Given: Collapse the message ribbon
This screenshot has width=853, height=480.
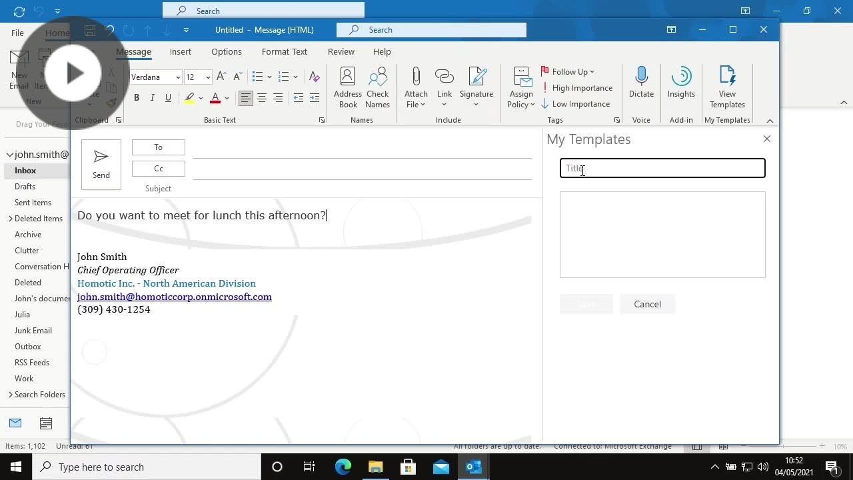Looking at the screenshot, I should (x=770, y=121).
